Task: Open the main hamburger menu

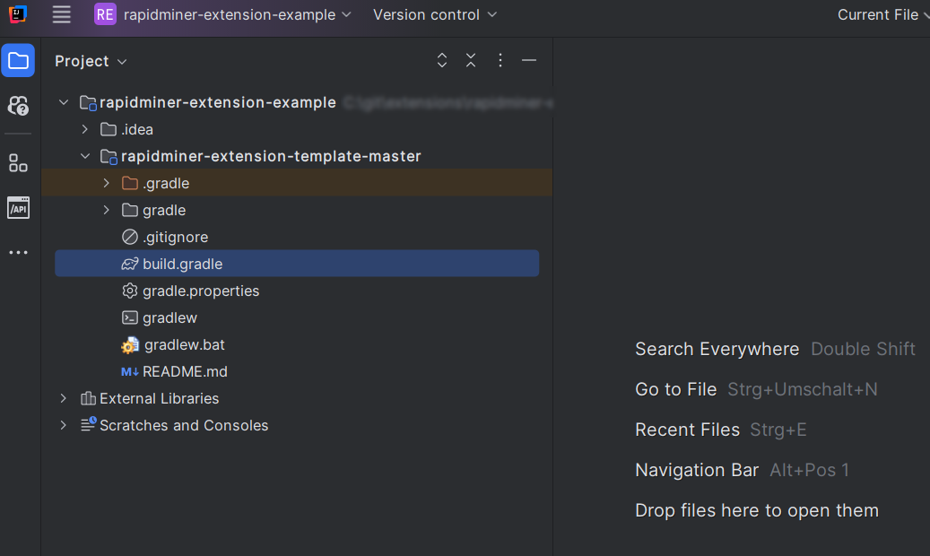Action: [61, 14]
